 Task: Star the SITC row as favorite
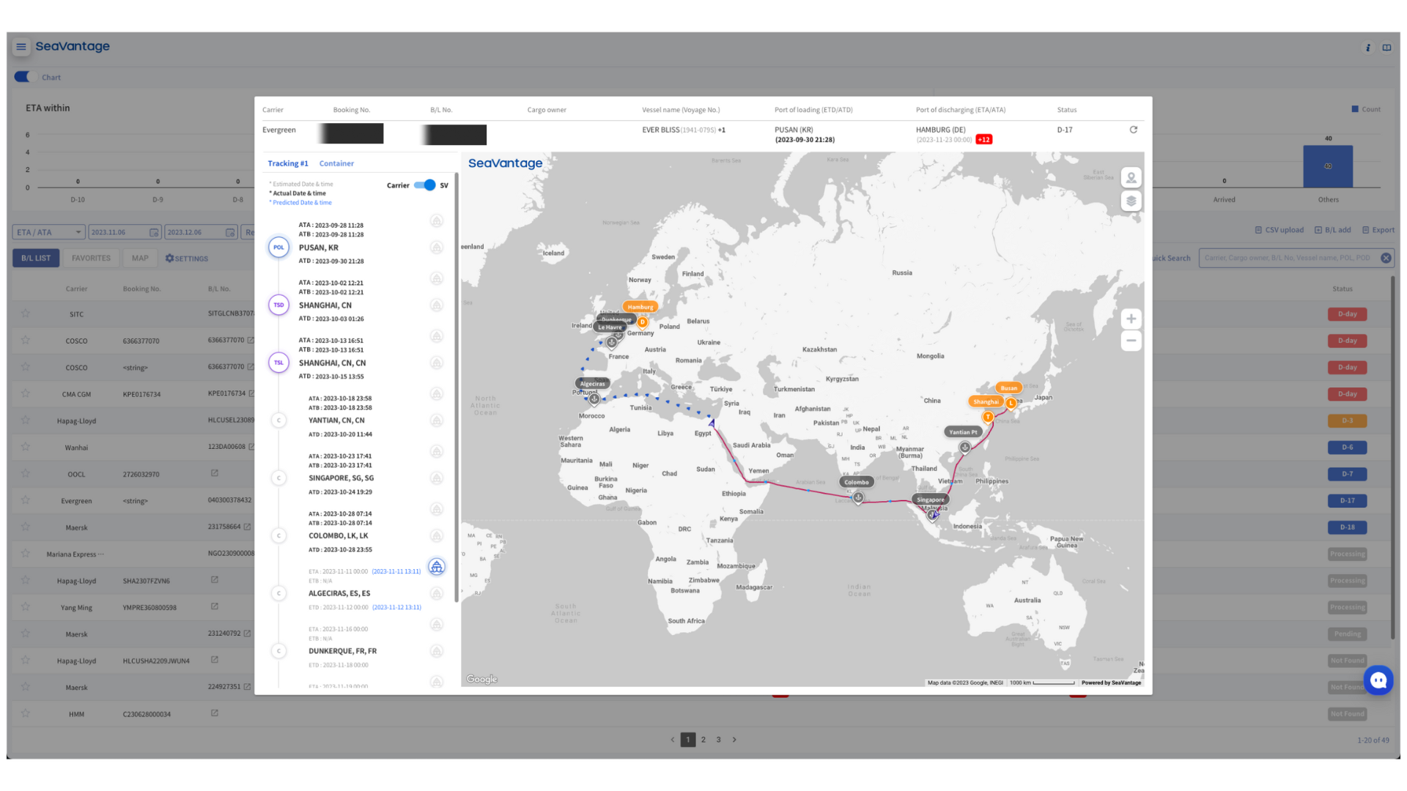pyautogui.click(x=26, y=313)
